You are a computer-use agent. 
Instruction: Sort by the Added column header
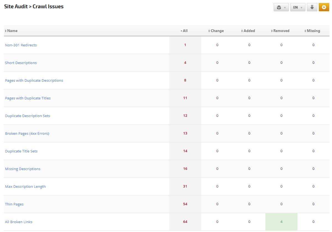click(x=249, y=31)
